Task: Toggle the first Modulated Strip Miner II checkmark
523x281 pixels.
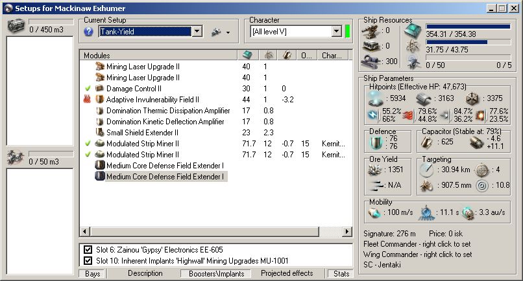Action: 88,144
